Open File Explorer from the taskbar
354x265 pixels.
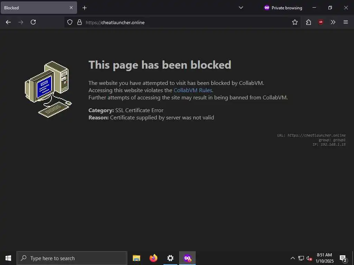136,258
